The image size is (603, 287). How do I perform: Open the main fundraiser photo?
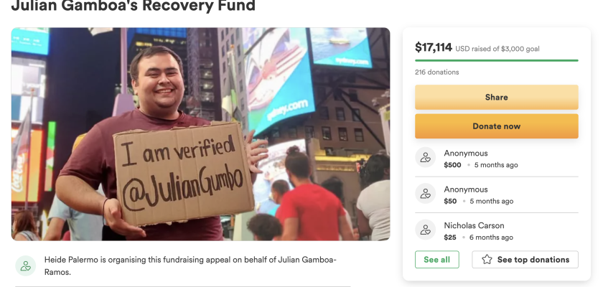tap(201, 134)
